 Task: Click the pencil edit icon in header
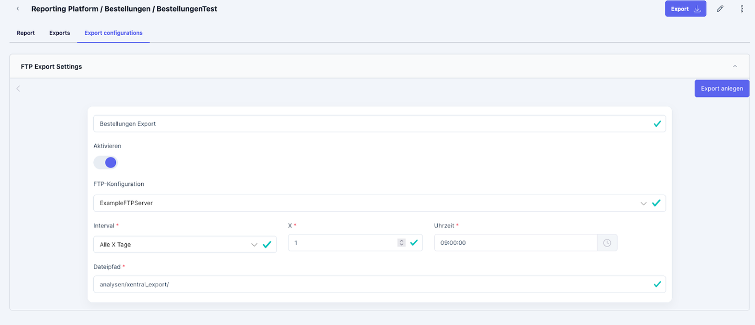[x=720, y=9]
